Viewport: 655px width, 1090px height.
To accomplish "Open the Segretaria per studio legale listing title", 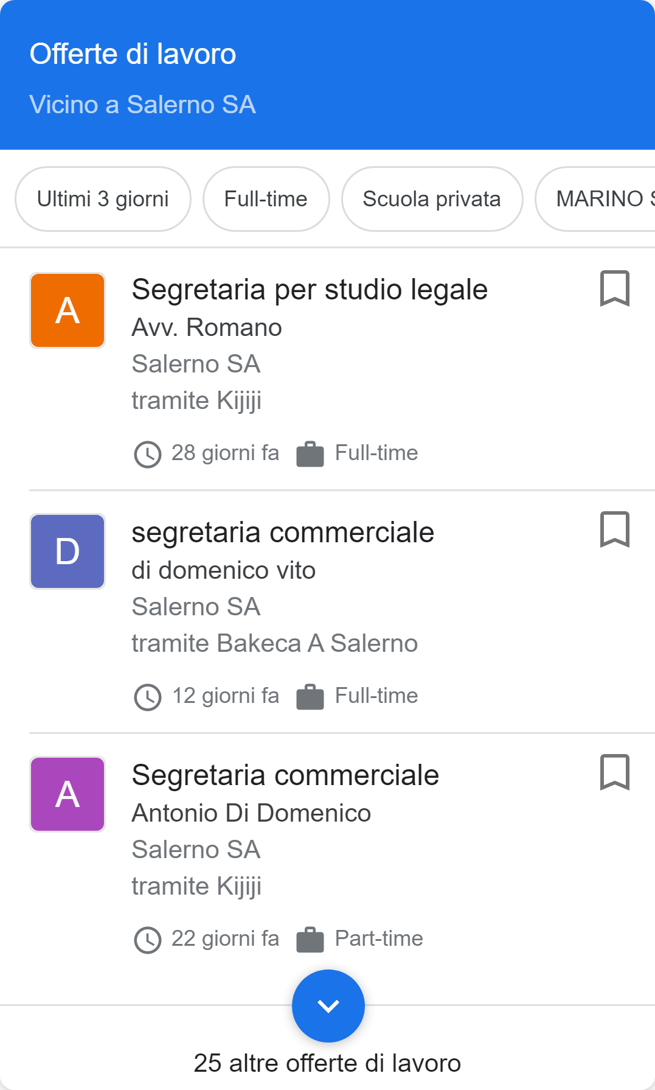I will click(310, 290).
